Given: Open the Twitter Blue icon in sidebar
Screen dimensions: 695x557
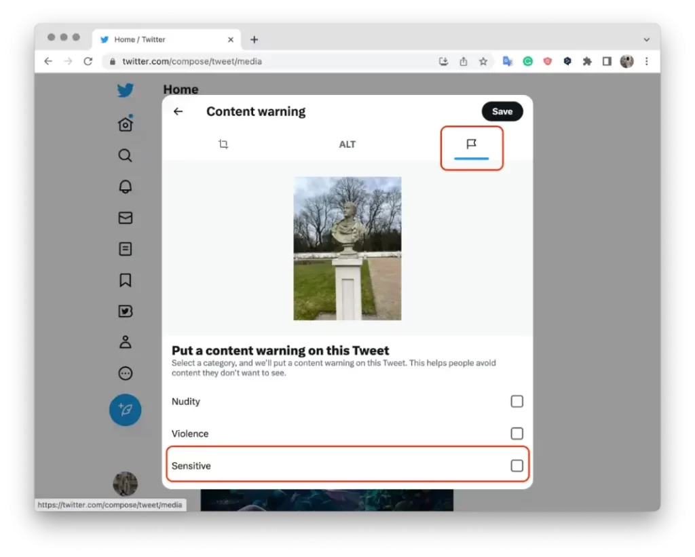Looking at the screenshot, I should pyautogui.click(x=126, y=311).
